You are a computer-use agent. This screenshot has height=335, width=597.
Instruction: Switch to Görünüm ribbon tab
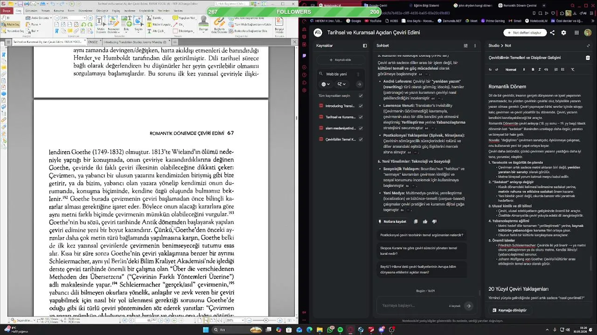pos(31,11)
